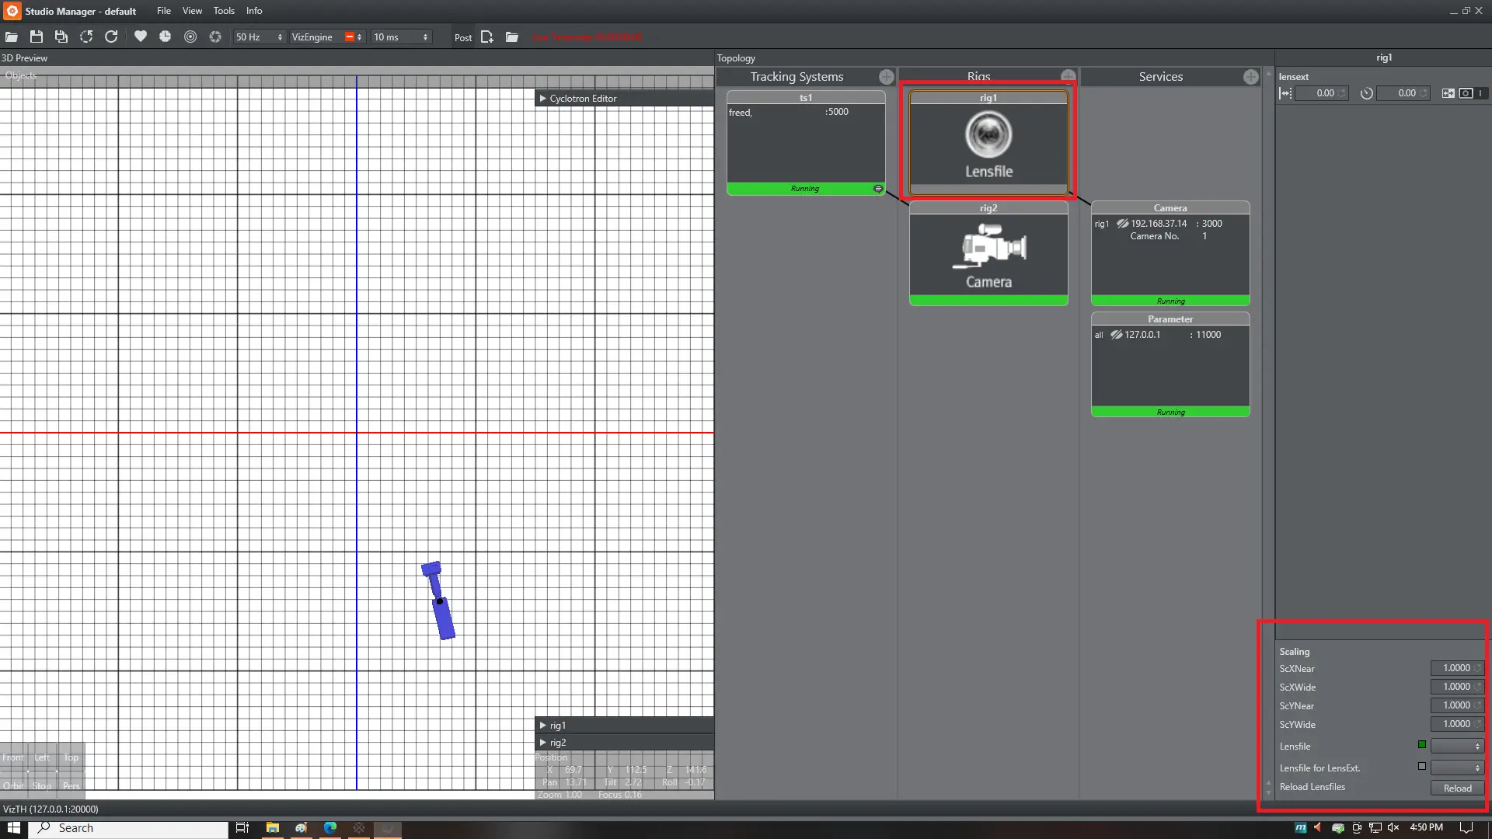Click the save floppy disk icon

pyautogui.click(x=37, y=37)
